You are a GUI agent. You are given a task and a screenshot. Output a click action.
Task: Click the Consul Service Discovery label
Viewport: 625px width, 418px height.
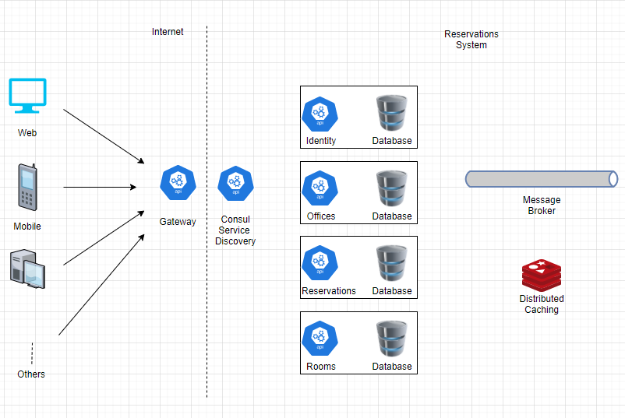tap(235, 230)
